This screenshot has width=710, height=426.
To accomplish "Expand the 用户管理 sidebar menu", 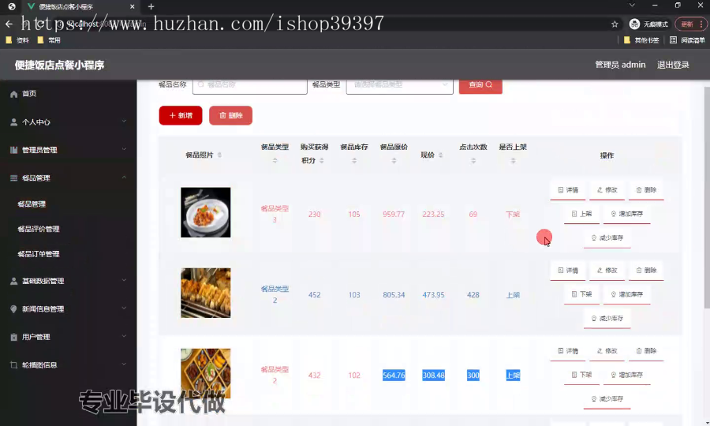I will point(68,338).
